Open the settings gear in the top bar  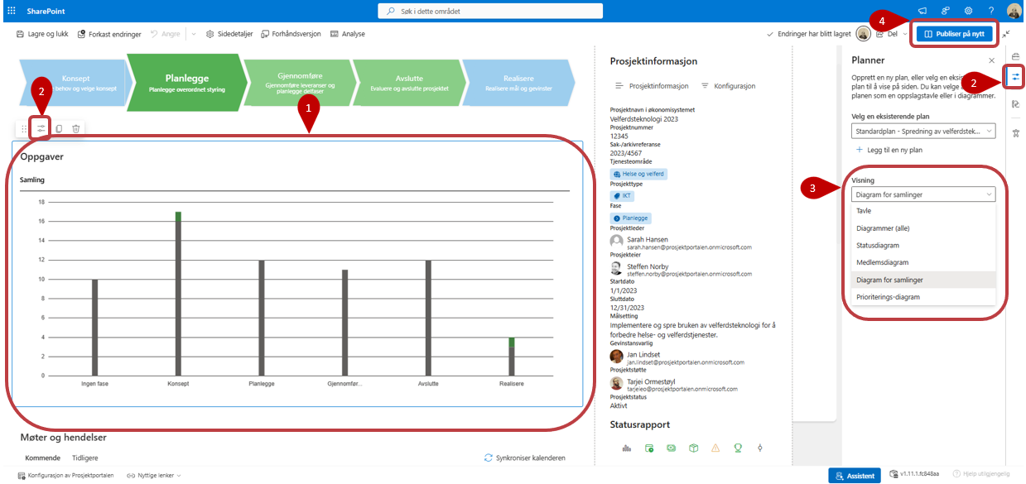[968, 10]
